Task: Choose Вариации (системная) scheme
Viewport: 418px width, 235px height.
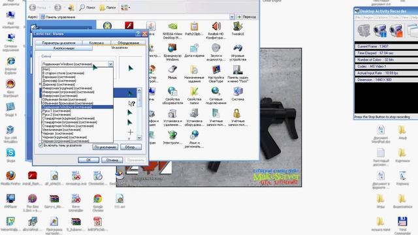Action: [77, 77]
